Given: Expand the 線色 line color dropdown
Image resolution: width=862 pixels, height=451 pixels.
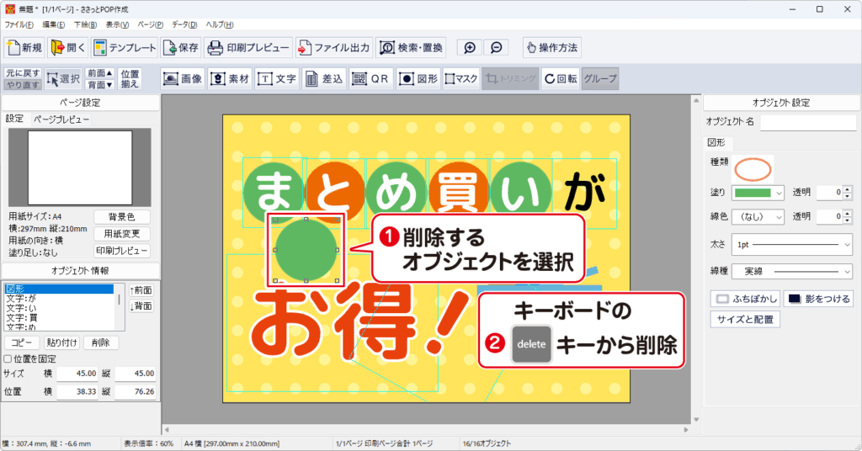Looking at the screenshot, I should 758,216.
